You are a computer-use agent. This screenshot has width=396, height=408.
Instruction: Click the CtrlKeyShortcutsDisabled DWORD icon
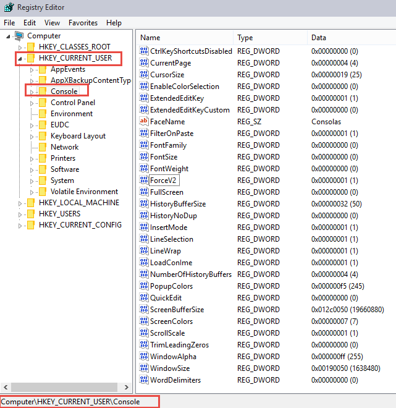click(144, 51)
